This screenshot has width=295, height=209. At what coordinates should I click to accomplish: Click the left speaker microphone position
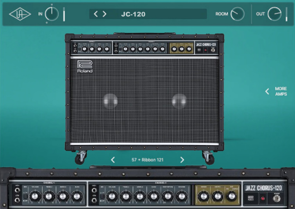tap(111, 100)
